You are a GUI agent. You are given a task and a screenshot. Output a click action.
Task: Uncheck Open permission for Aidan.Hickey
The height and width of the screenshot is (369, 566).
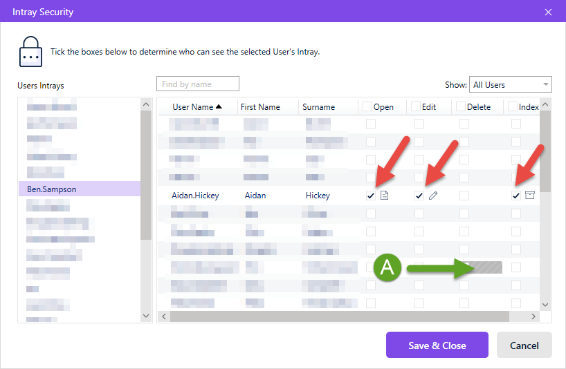point(371,196)
